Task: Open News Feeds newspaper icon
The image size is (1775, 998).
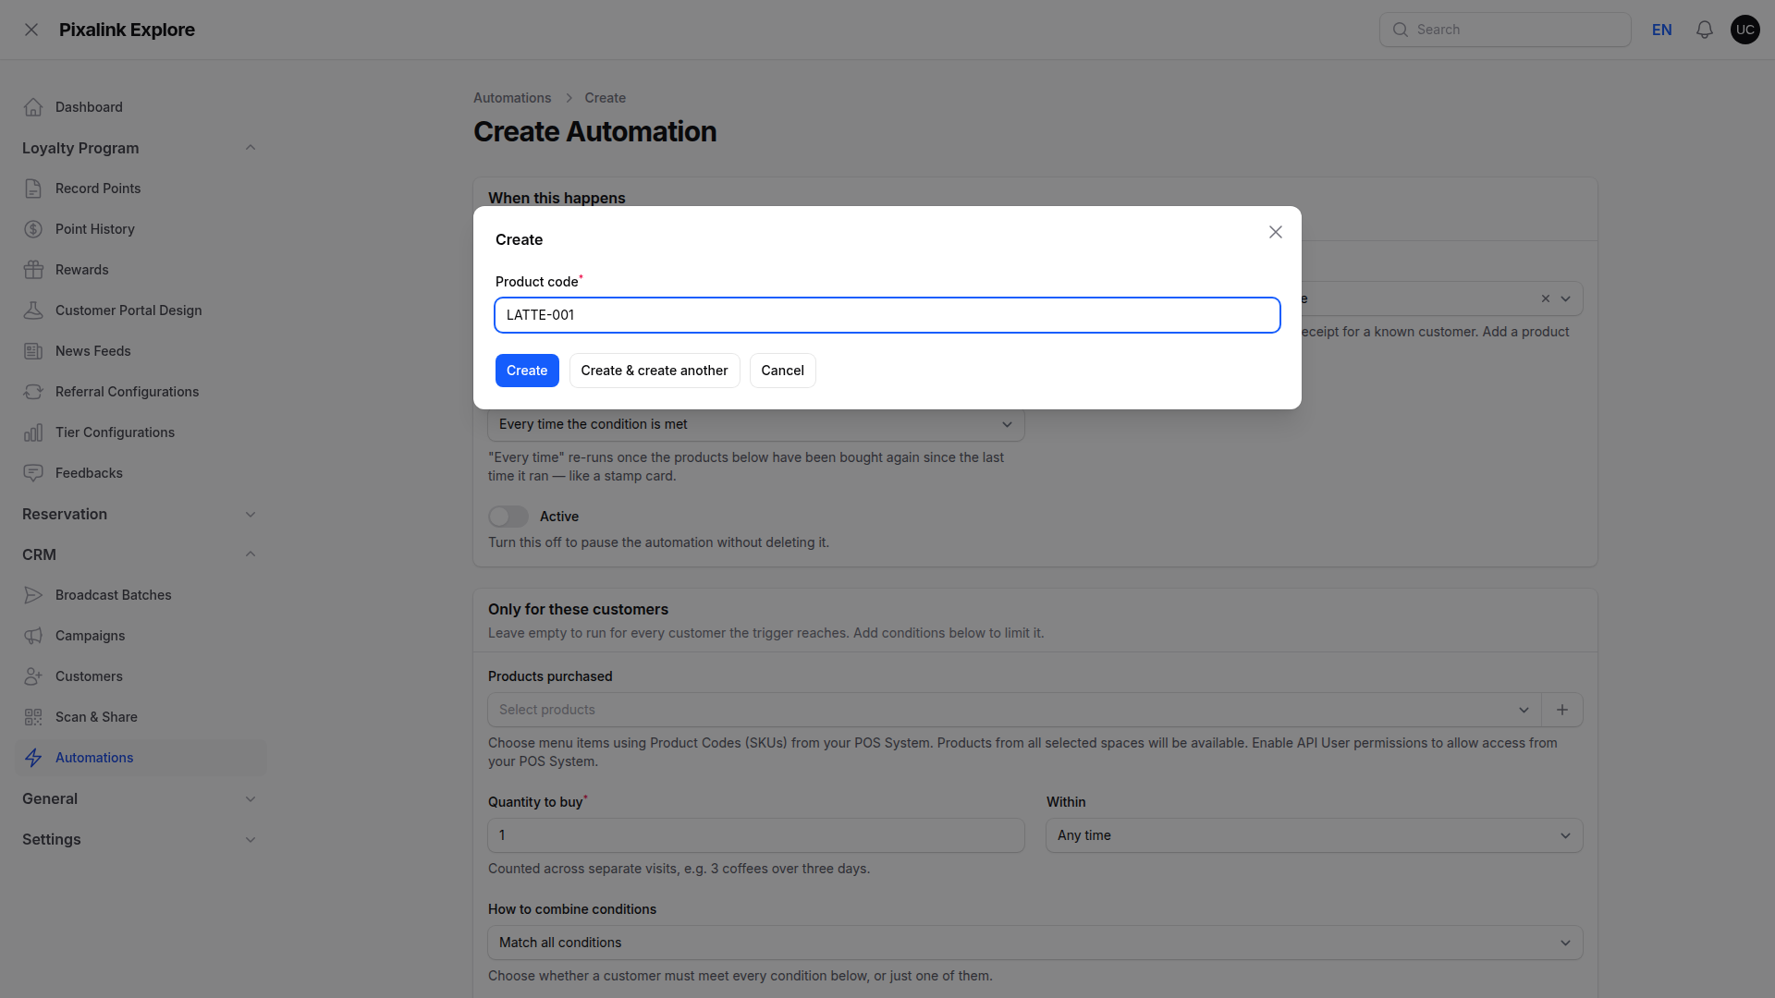Action: tap(33, 351)
